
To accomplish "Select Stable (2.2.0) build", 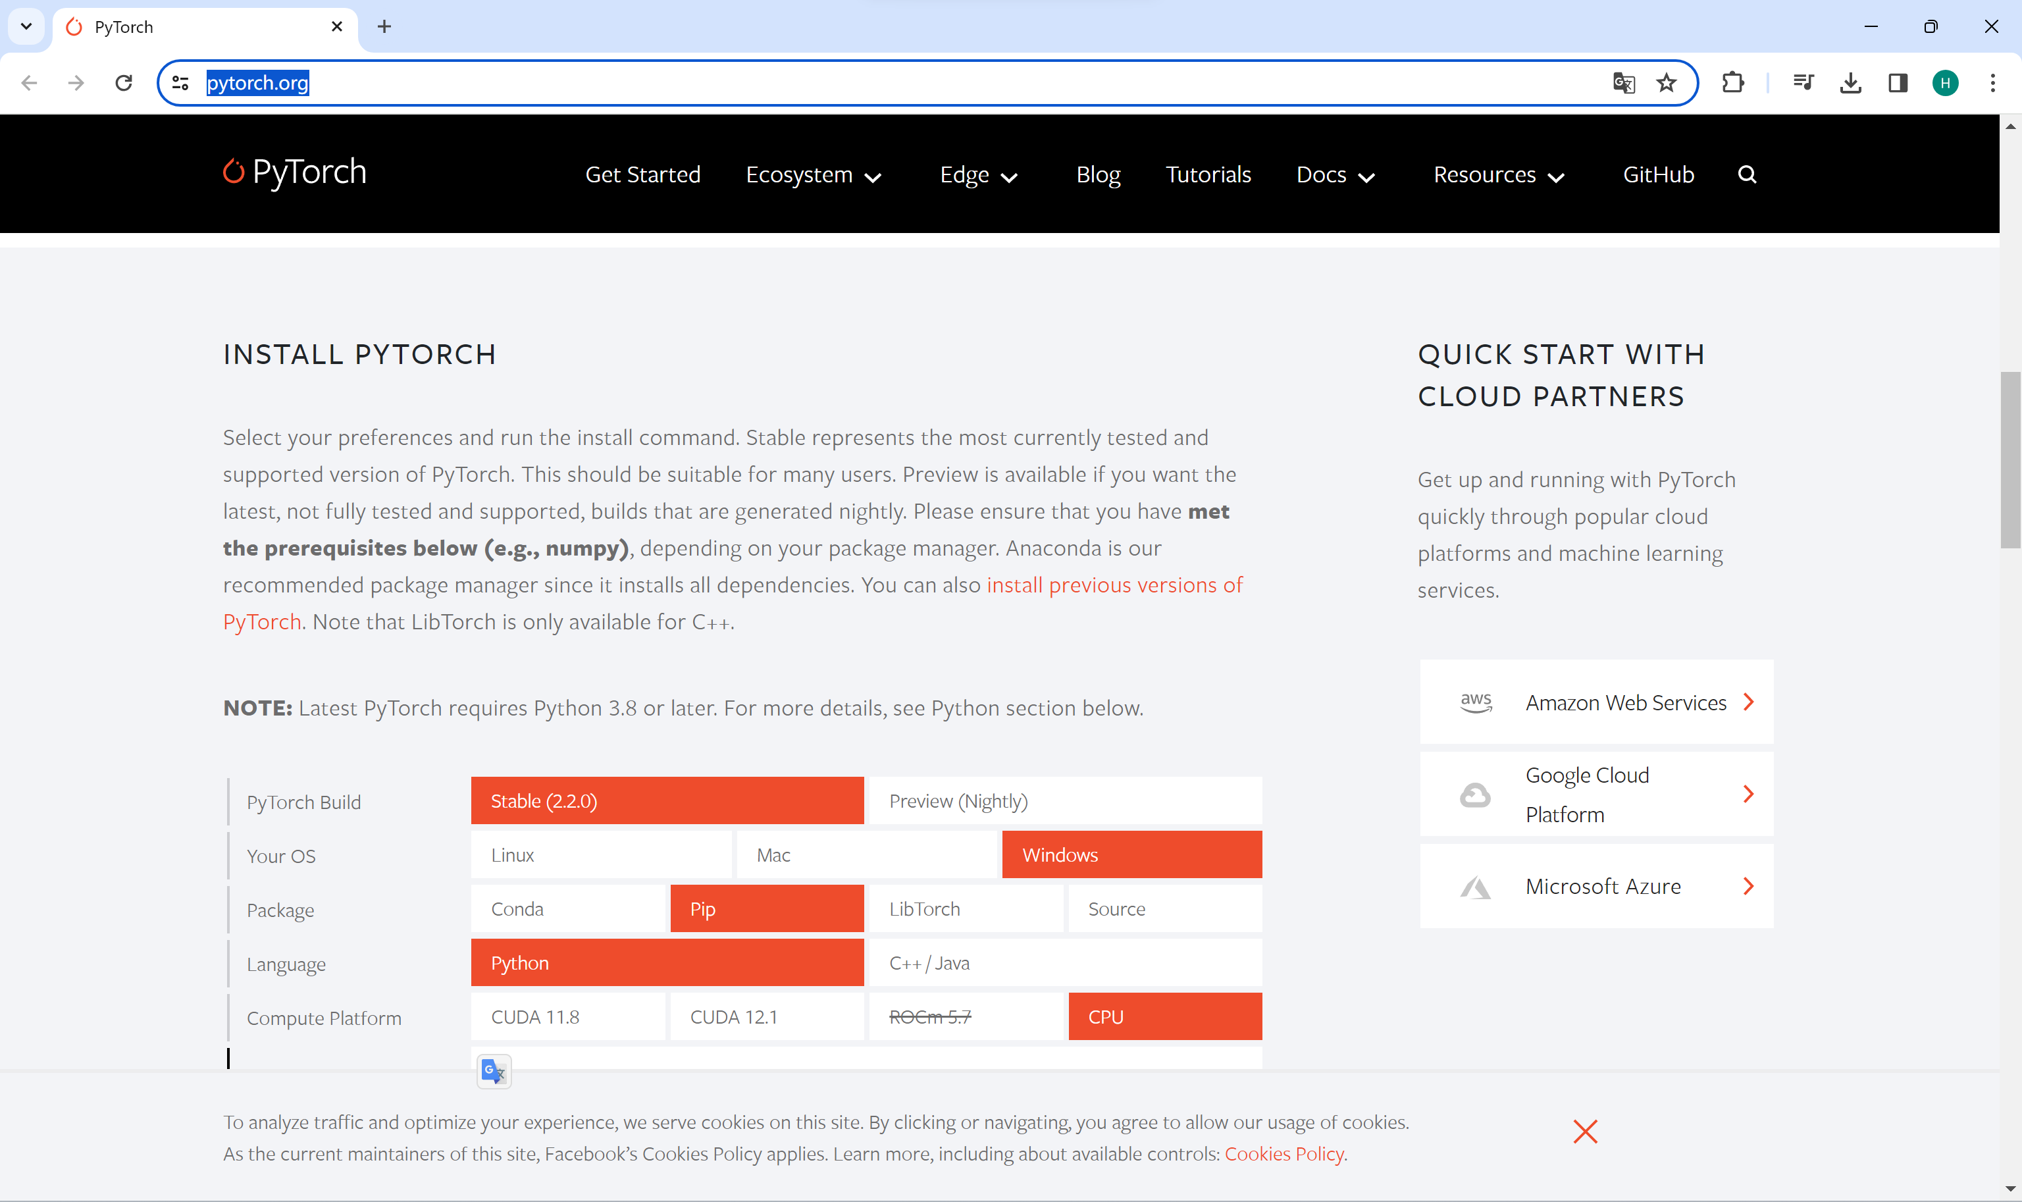I will tap(667, 801).
